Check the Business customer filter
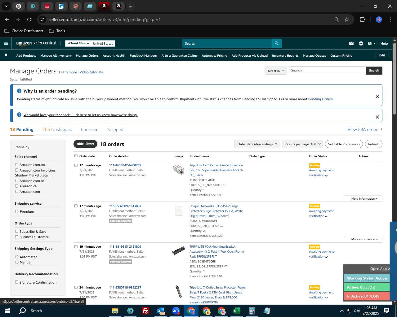Screen dimensions: 397x317 (17, 237)
